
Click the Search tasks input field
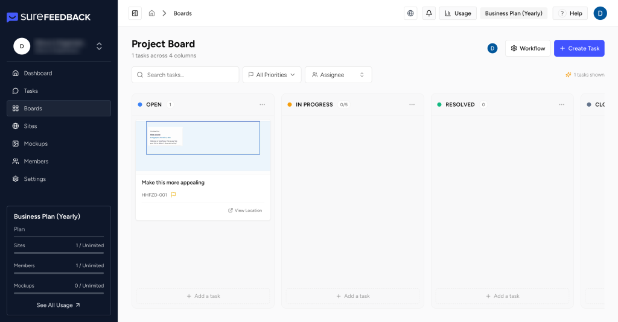coord(185,75)
